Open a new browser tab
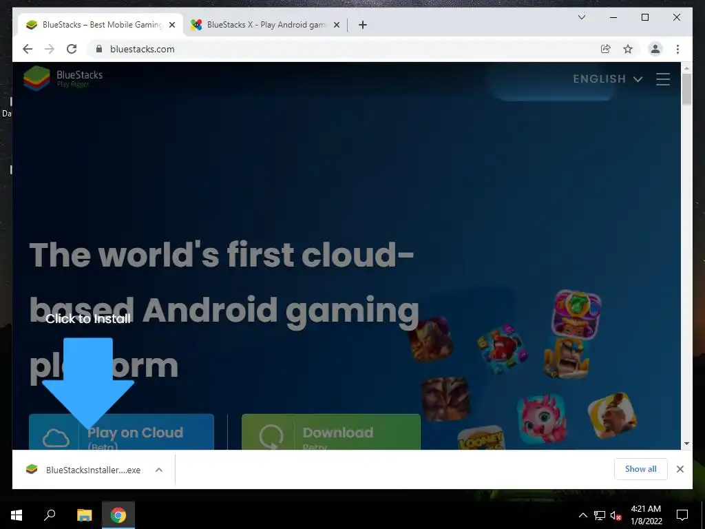The image size is (705, 529). tap(363, 25)
